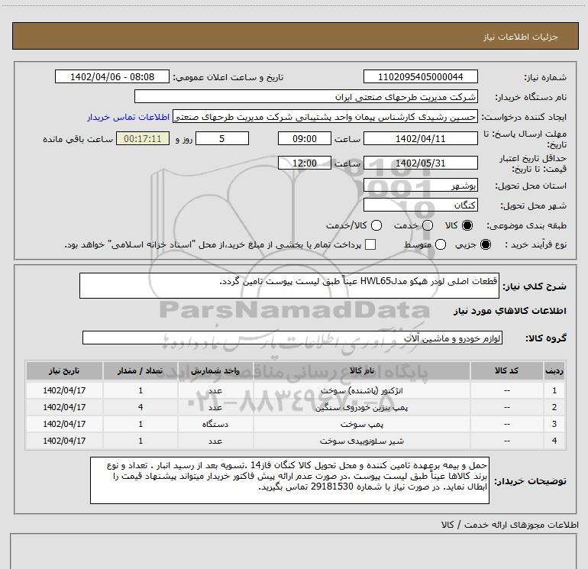Open the buyer contact information link
The width and height of the screenshot is (588, 569).
pos(128,117)
